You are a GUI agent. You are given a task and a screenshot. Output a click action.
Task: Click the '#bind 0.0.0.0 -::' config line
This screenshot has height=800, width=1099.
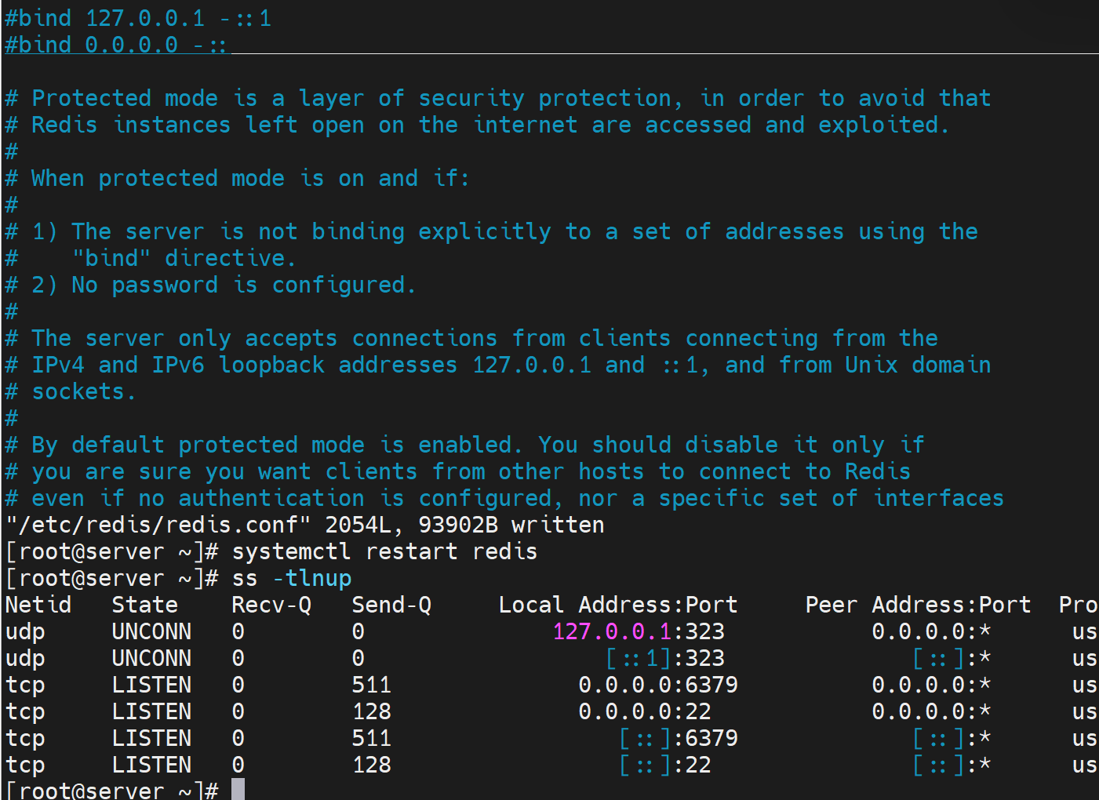(116, 45)
